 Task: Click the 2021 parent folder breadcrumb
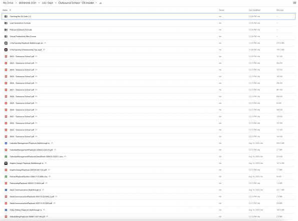coord(28,3)
